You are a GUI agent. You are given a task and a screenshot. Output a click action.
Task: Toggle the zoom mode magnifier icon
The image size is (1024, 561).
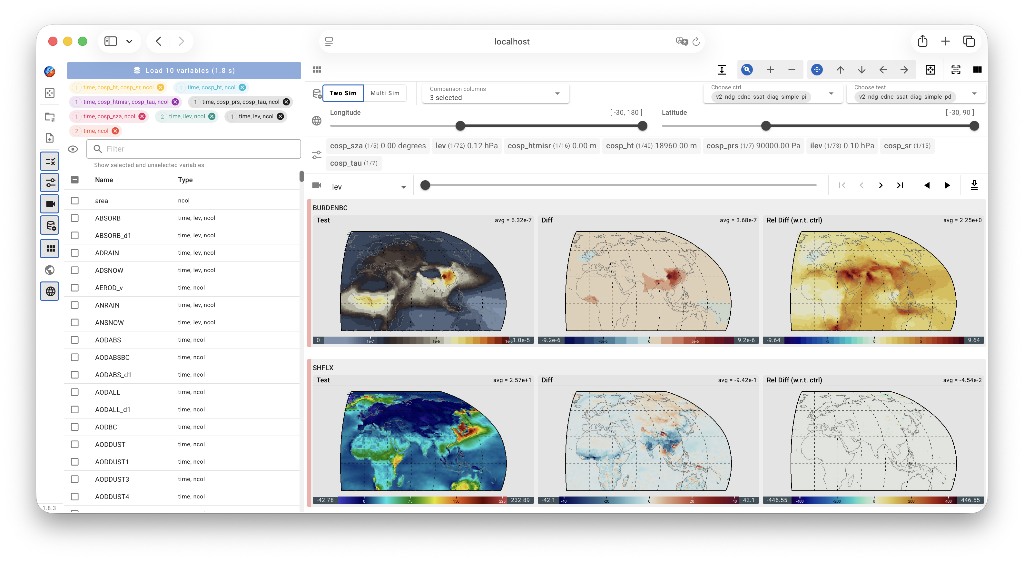point(747,70)
